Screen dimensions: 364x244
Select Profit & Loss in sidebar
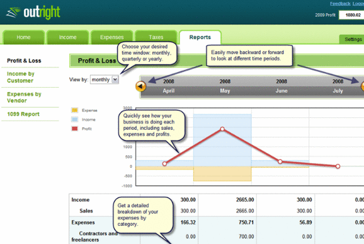tap(24, 61)
